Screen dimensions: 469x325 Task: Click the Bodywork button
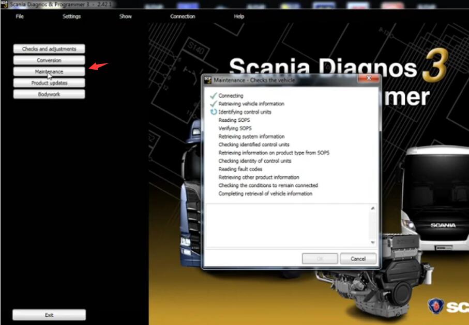click(x=49, y=94)
